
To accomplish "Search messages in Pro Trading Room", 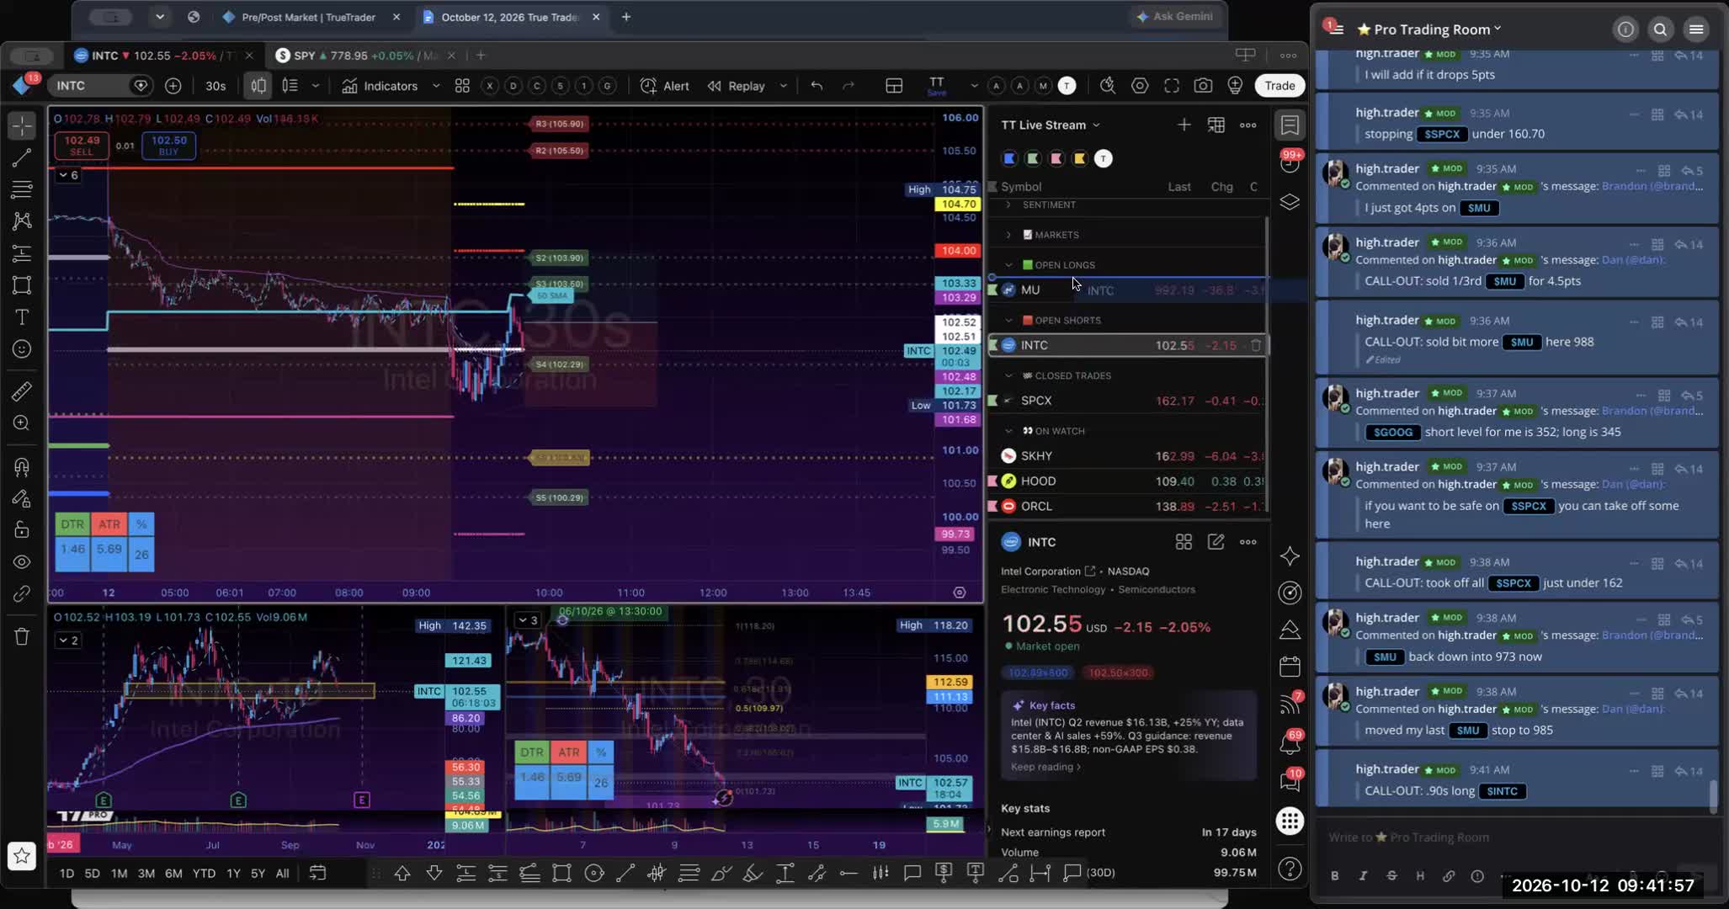I will click(1660, 29).
